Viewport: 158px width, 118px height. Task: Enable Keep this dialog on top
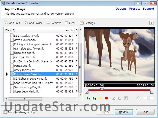pos(5,112)
